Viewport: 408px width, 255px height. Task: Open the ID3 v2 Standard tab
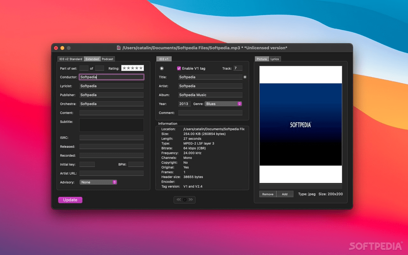tap(70, 58)
